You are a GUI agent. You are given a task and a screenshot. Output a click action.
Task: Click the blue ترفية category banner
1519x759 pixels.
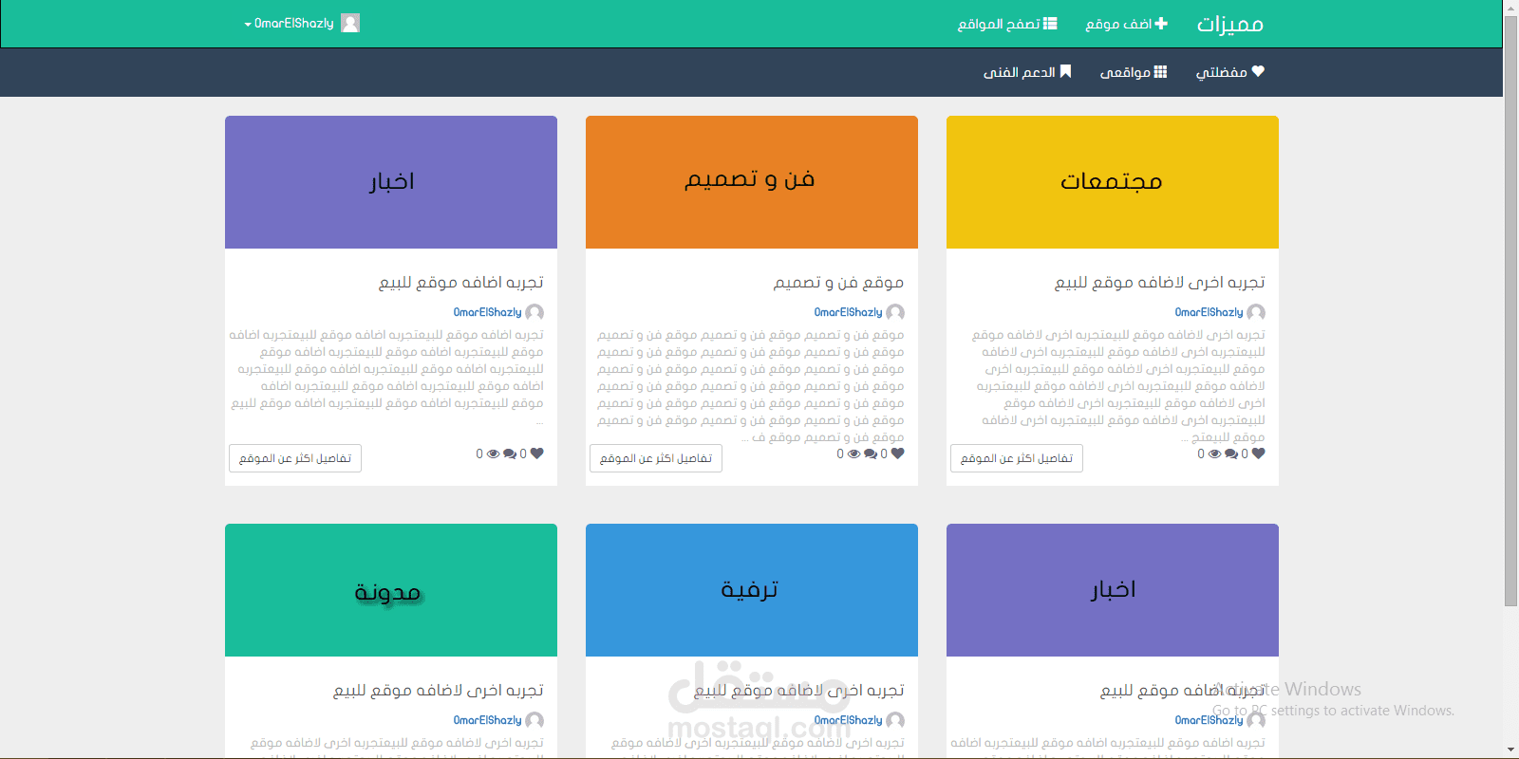pyautogui.click(x=752, y=590)
